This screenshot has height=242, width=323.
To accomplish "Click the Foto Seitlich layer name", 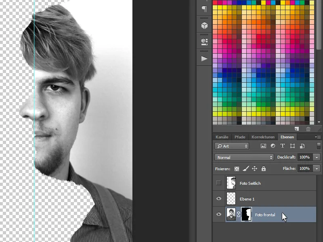I will (250, 183).
